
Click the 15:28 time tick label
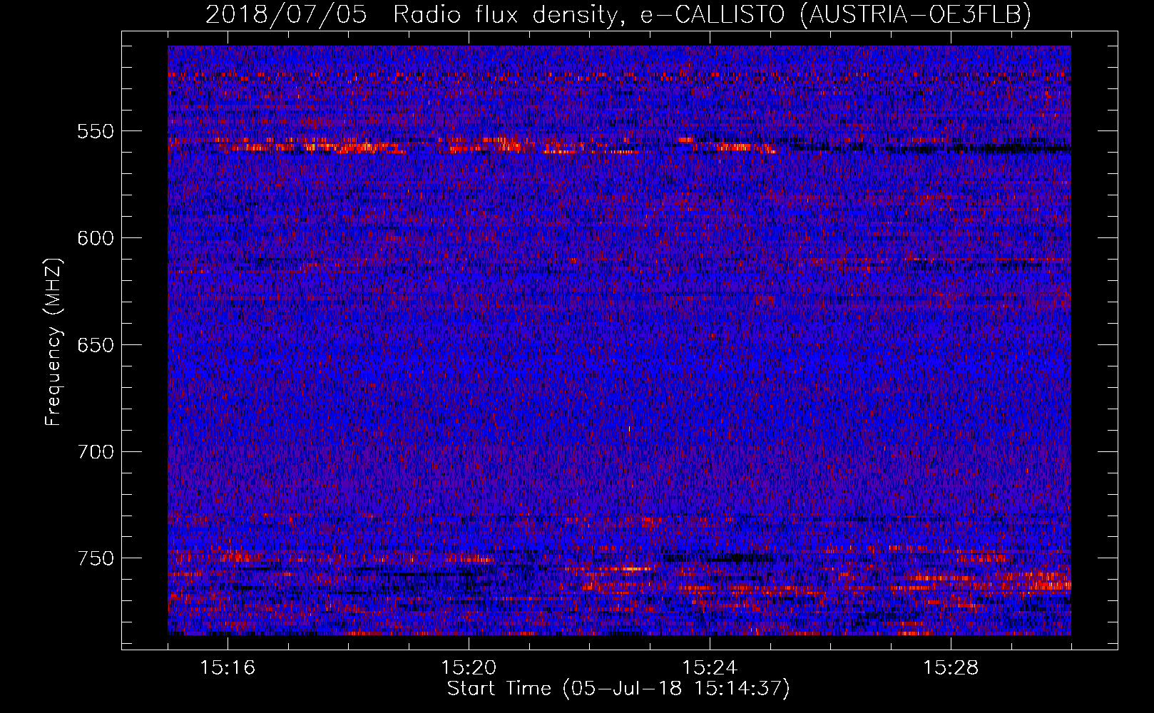point(951,668)
